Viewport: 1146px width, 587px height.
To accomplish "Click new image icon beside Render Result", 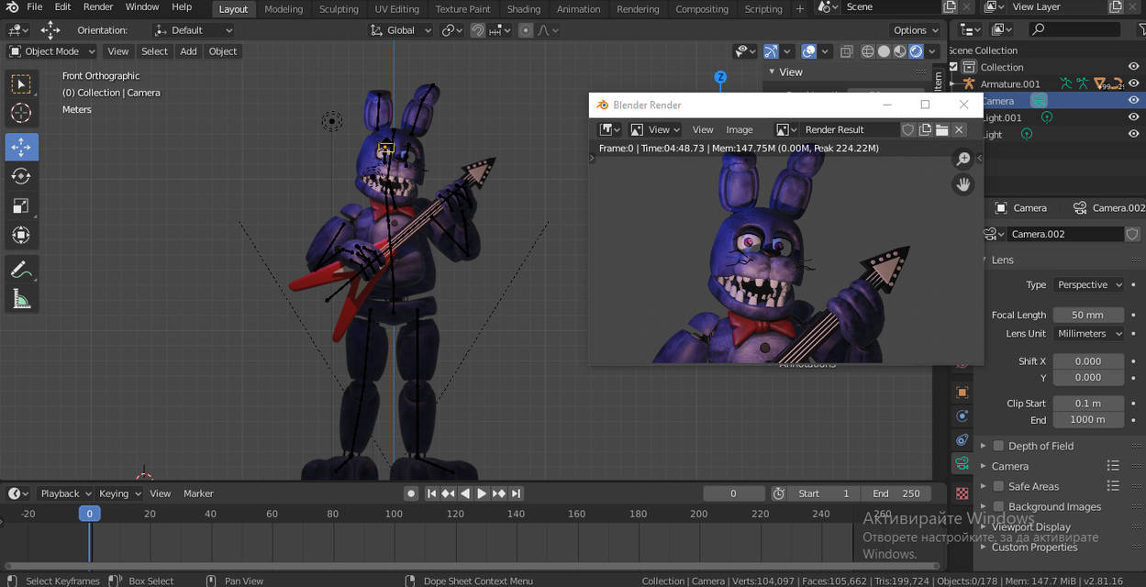I will [925, 130].
